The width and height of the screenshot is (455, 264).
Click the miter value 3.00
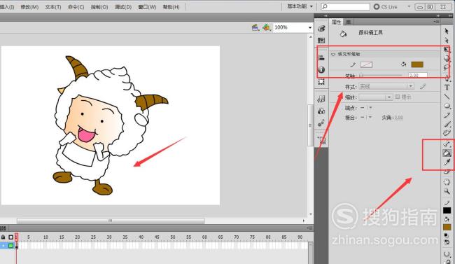398,118
